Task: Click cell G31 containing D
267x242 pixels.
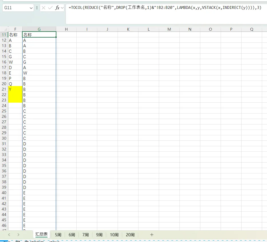Action: pos(39,144)
